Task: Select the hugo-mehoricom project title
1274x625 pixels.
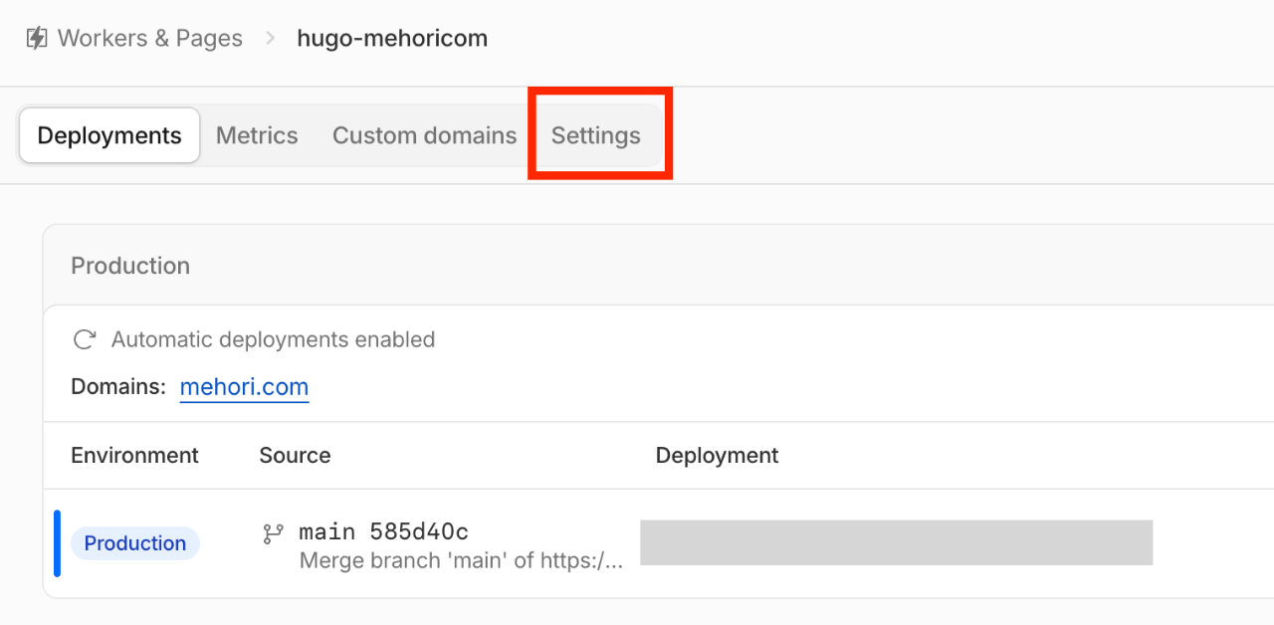Action: (392, 39)
